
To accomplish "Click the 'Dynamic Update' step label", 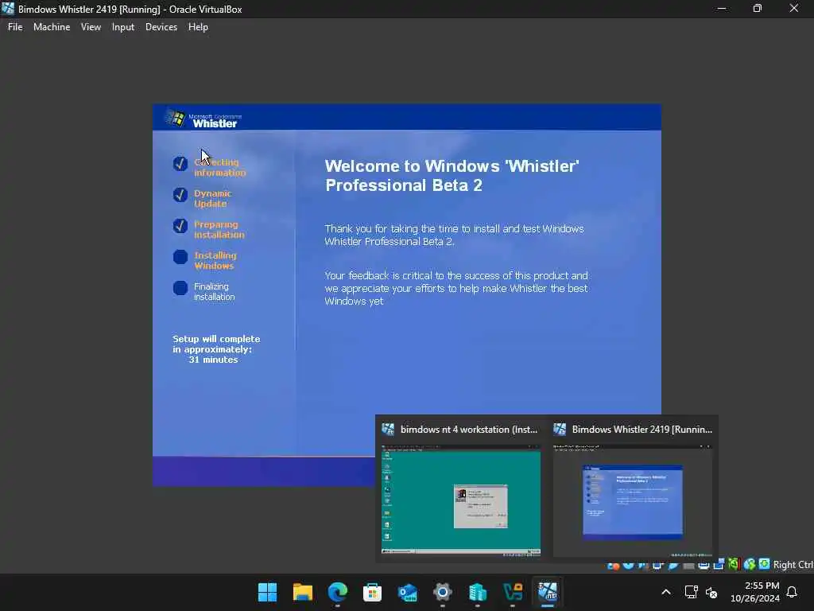I will pyautogui.click(x=213, y=198).
